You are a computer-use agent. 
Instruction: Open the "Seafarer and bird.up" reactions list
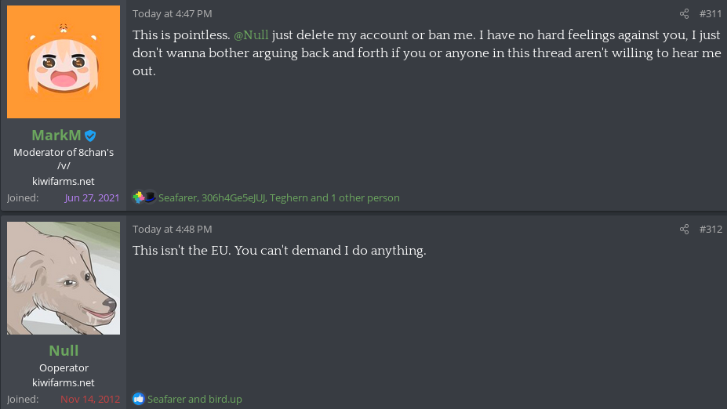pyautogui.click(x=194, y=400)
